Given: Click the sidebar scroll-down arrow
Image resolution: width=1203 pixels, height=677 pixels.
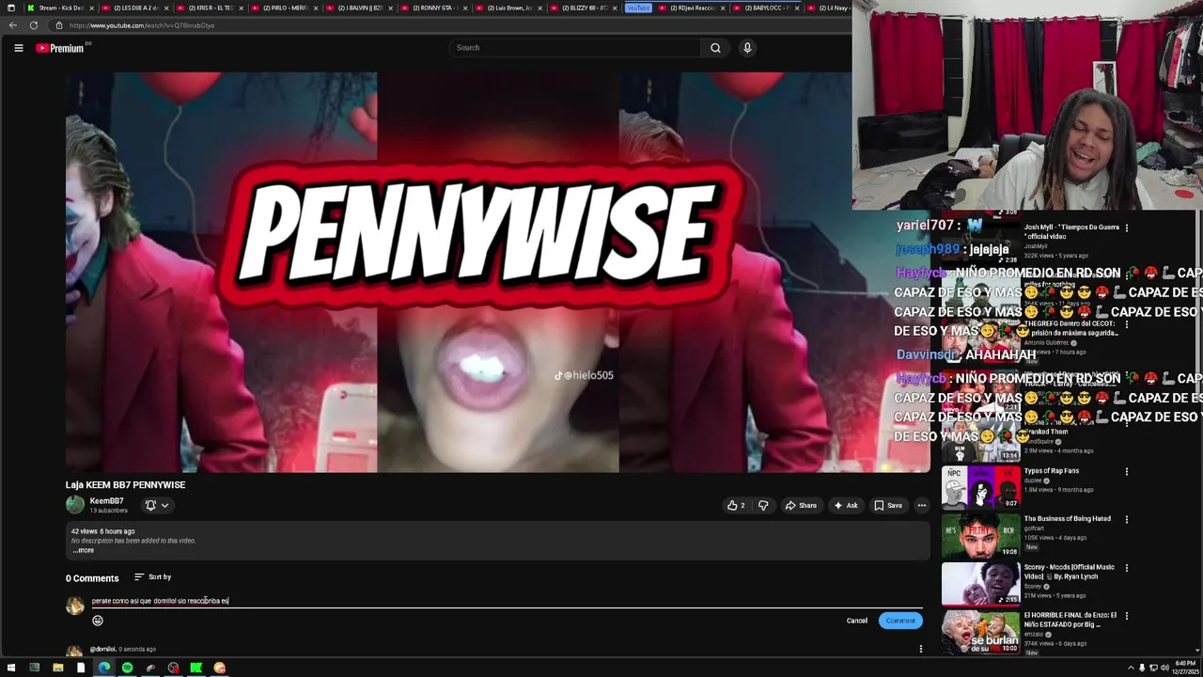Looking at the screenshot, I should point(1197,651).
